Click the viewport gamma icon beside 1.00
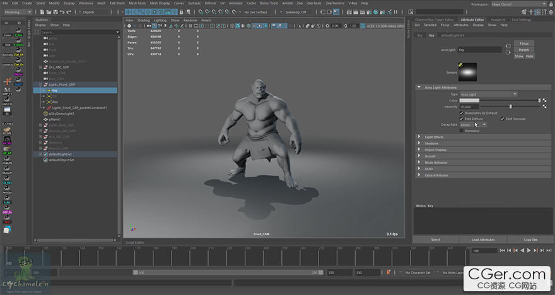 pyautogui.click(x=346, y=26)
